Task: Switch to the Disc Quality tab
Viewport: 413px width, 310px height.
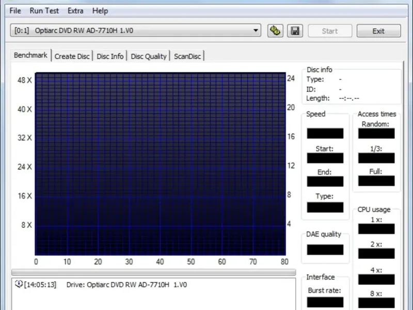Action: [149, 56]
